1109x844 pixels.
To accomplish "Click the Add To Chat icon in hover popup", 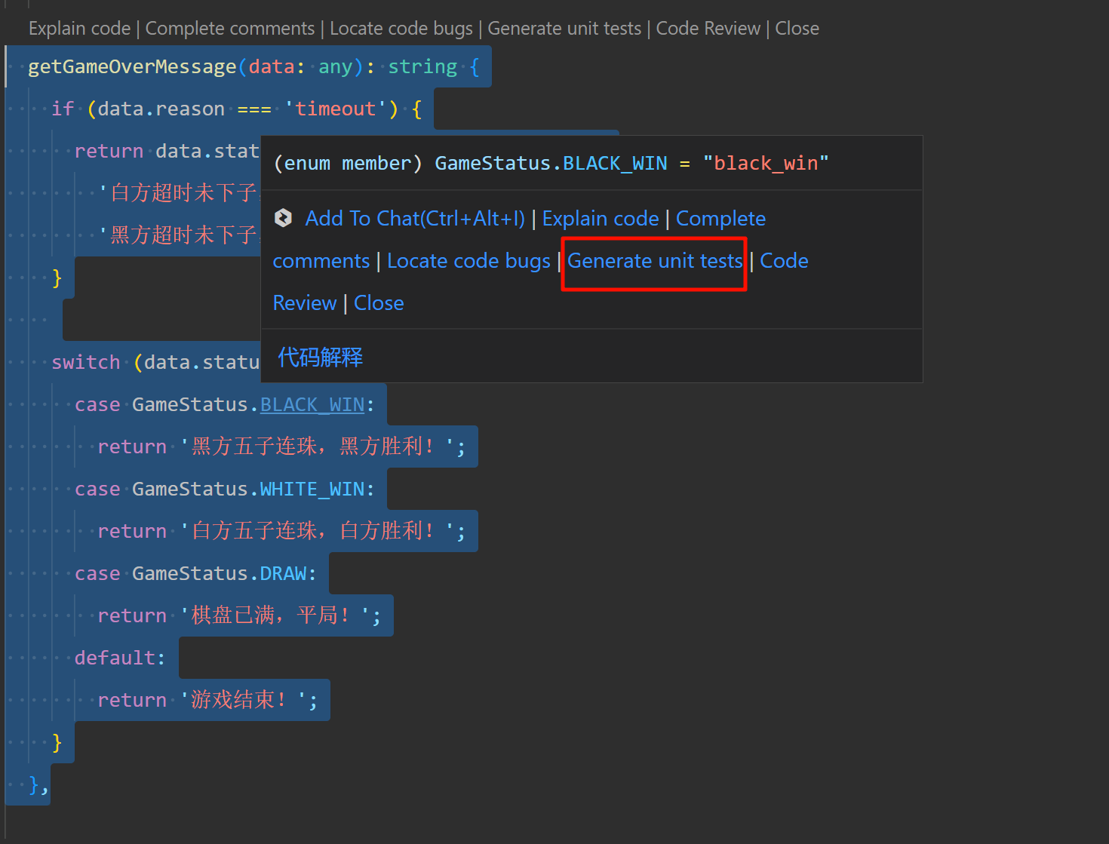I will coord(284,218).
